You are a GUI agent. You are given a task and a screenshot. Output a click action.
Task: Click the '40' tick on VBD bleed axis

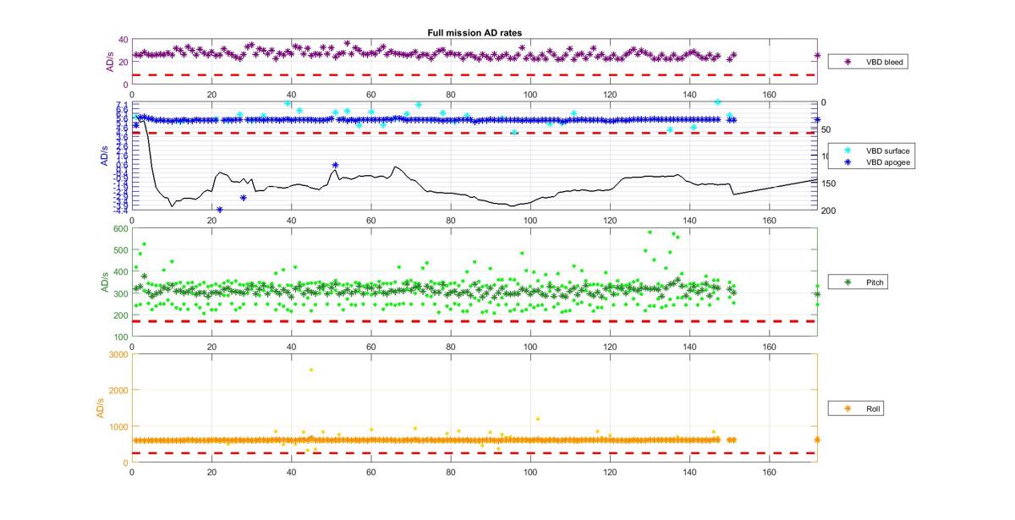click(x=123, y=40)
